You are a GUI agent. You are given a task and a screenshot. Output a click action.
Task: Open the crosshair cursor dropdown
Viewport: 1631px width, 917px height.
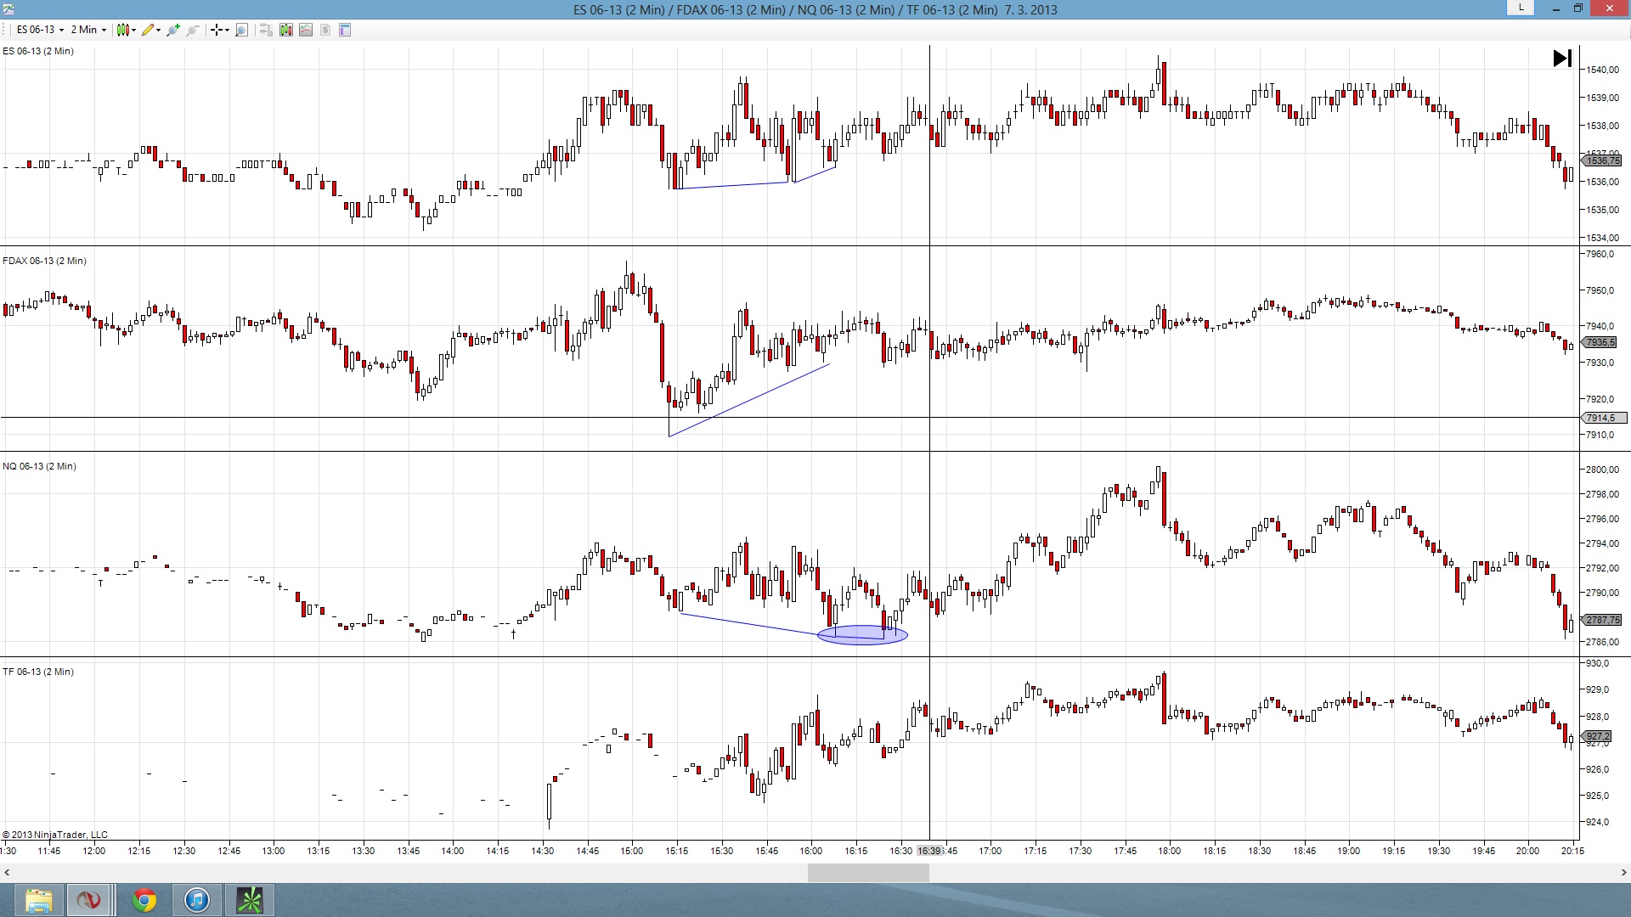pyautogui.click(x=219, y=30)
